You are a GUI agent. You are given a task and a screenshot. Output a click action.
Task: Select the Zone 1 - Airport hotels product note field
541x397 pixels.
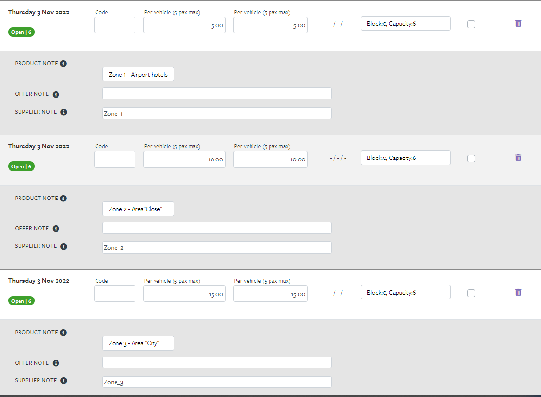pos(137,74)
